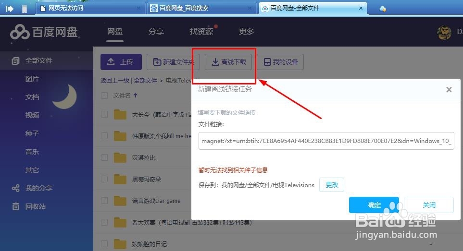Click 全部文件 breadcrumb link
The image size is (463, 251).
pos(145,81)
